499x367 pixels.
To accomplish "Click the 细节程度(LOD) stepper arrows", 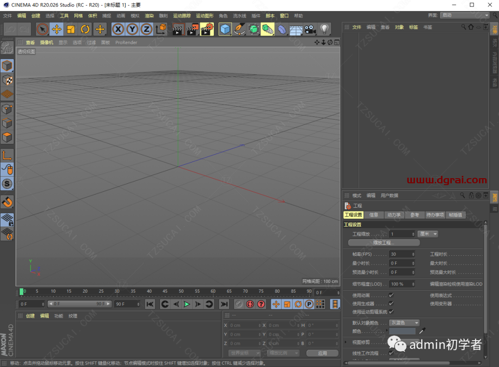I will (413, 284).
